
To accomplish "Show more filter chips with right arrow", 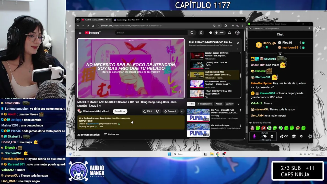I will tap(238, 104).
